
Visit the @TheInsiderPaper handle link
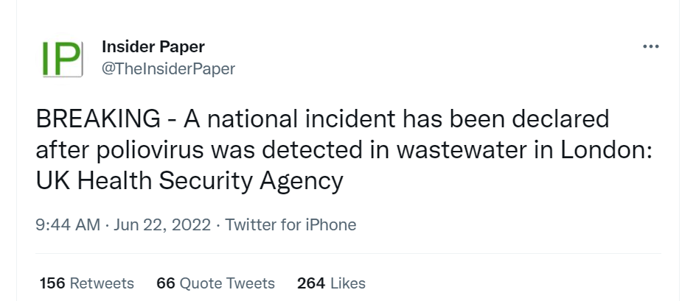click(168, 68)
